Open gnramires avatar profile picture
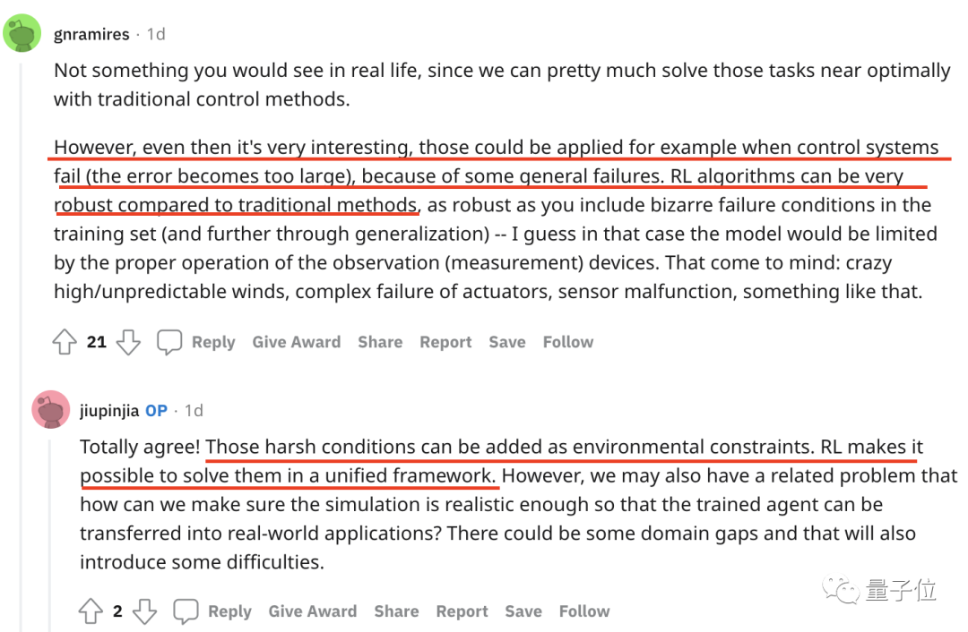The width and height of the screenshot is (968, 632). (22, 34)
